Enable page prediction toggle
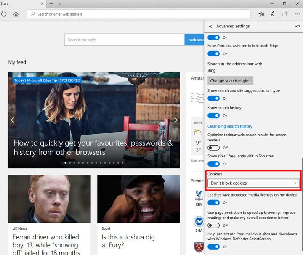Image resolution: width=303 pixels, height=255 pixels. click(213, 226)
